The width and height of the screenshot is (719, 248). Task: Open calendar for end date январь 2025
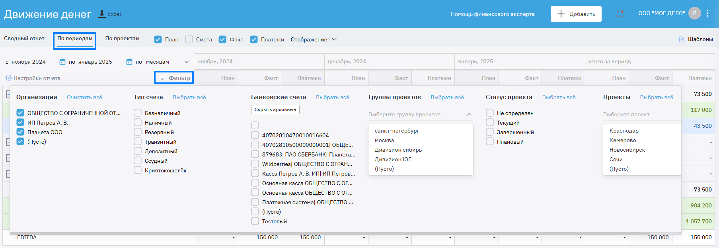129,62
